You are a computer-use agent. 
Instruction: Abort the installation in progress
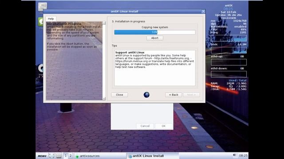click(155, 38)
